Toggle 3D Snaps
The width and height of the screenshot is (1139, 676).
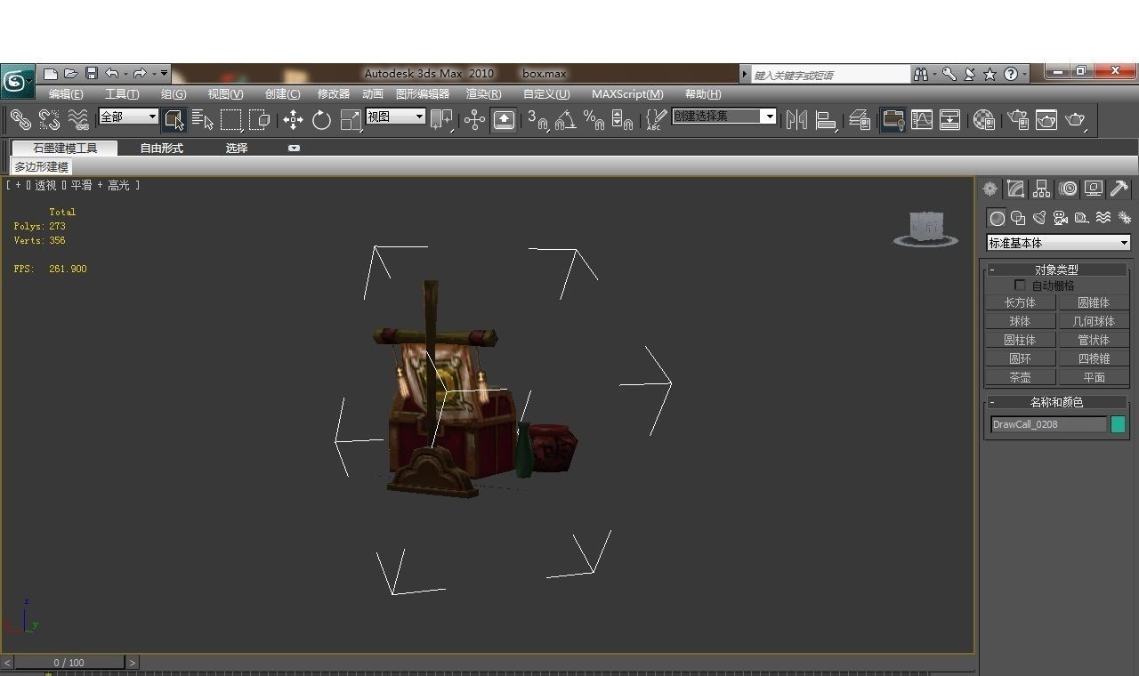click(x=537, y=119)
